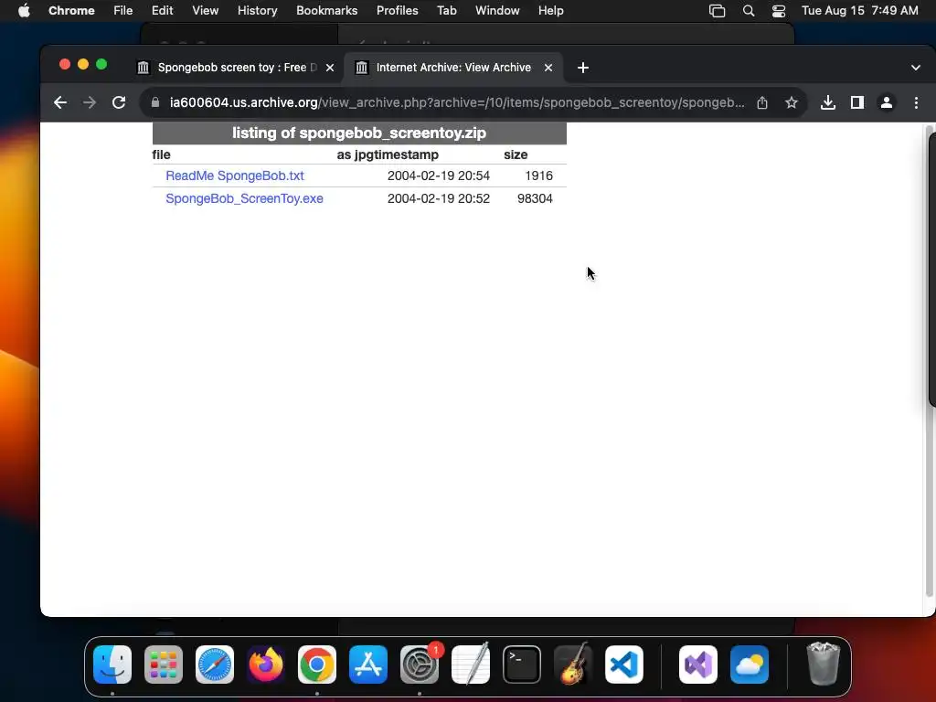This screenshot has width=936, height=702.
Task: Open the Bookmarks menu
Action: [326, 11]
